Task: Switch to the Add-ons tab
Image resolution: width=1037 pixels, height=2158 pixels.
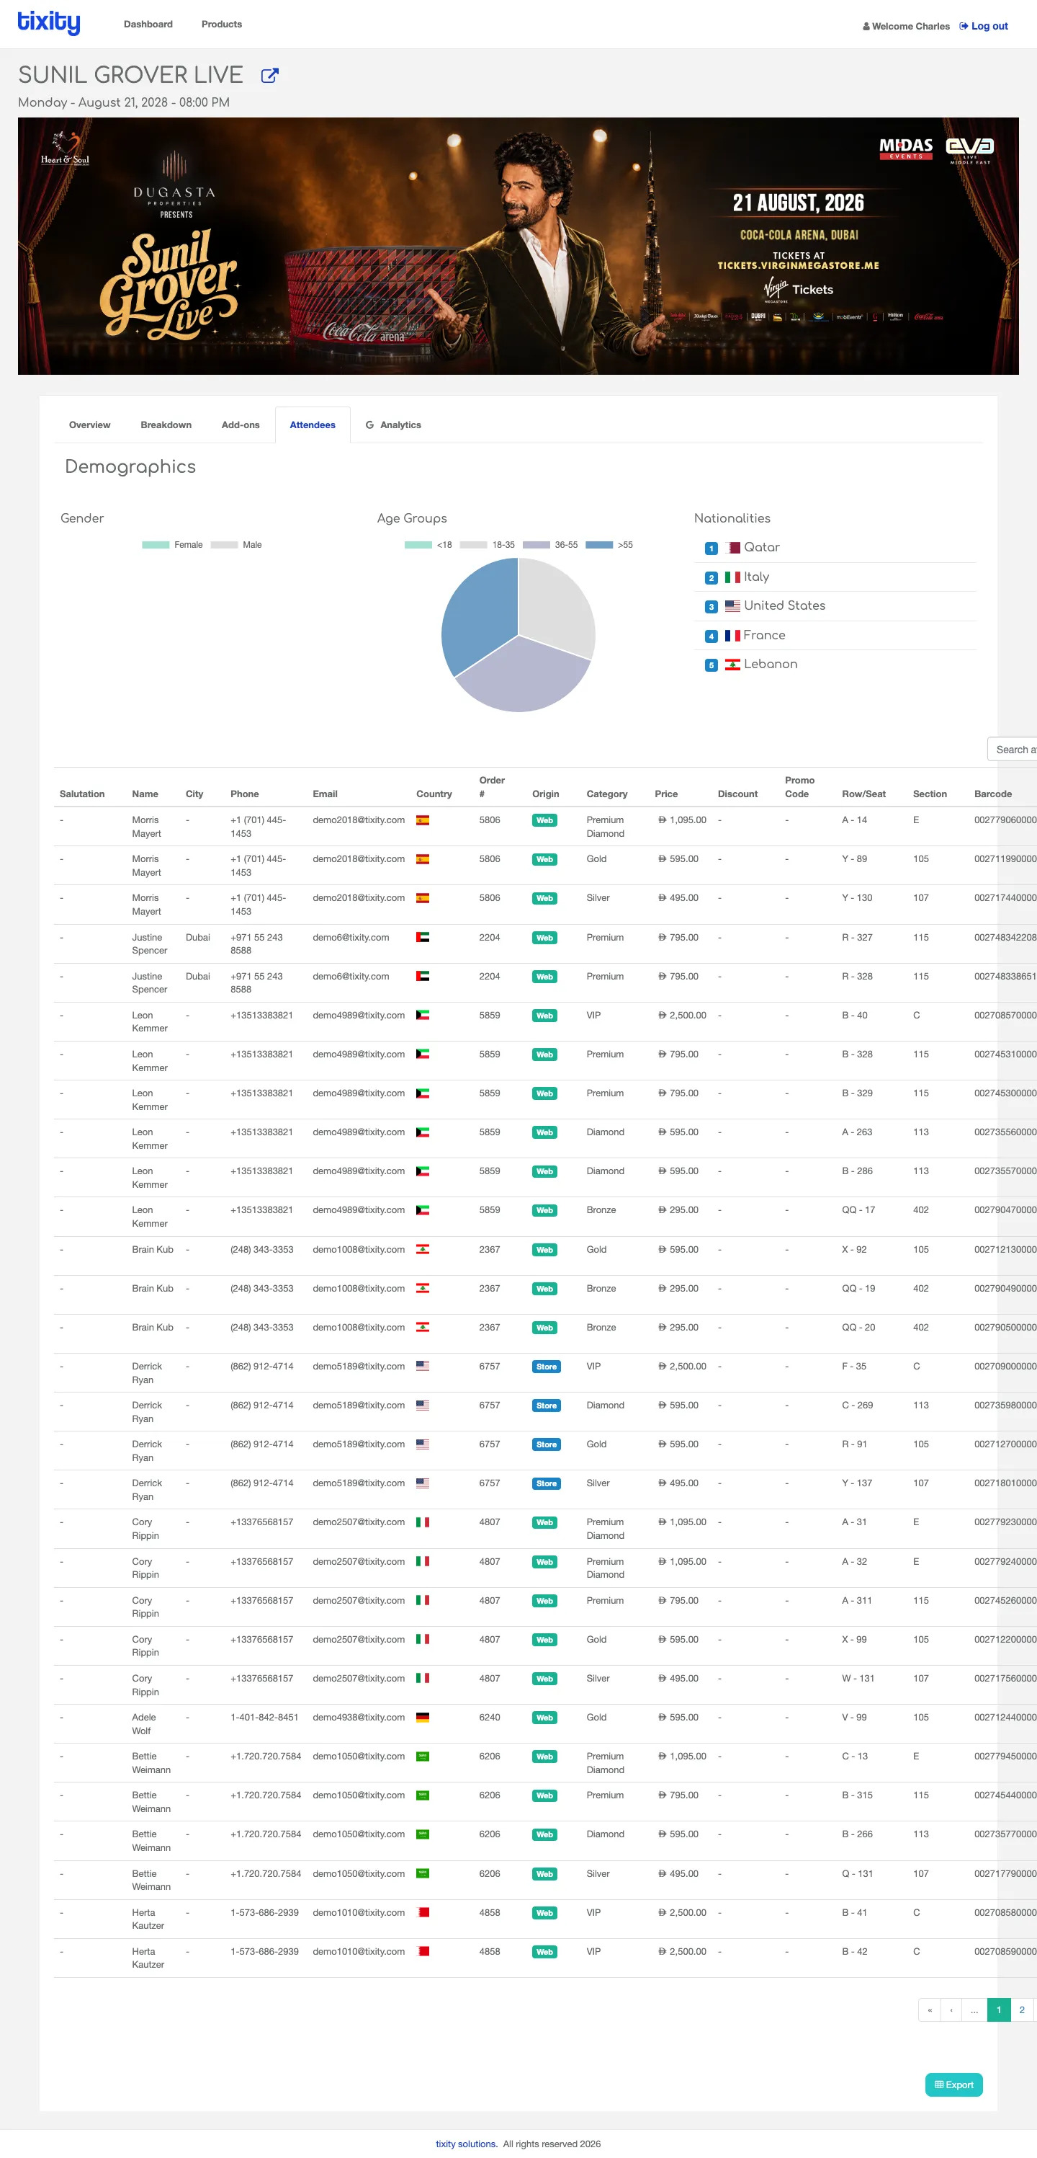Action: click(x=241, y=425)
